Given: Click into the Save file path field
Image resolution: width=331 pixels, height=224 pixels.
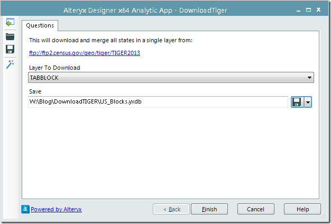Looking at the screenshot, I should [x=158, y=102].
